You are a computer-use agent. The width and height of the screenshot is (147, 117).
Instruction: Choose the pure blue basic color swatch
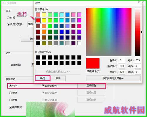(x=61, y=32)
